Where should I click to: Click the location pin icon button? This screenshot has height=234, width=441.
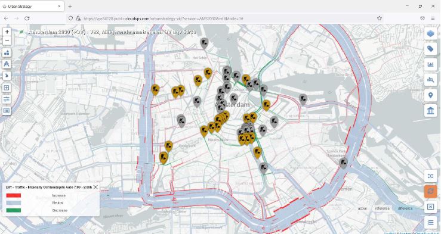coord(430,95)
